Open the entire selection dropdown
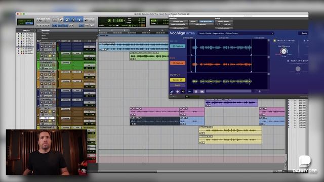This screenshot has height=182, width=324. (x=201, y=24)
